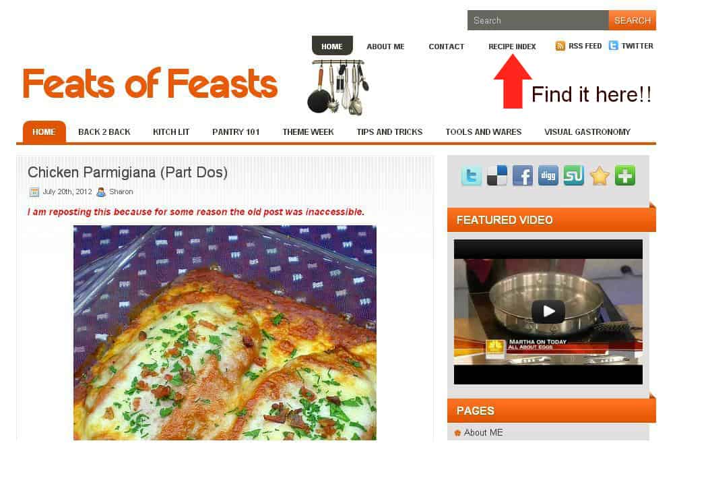The image size is (708, 497).
Task: Click the green plus share icon
Action: (x=625, y=176)
